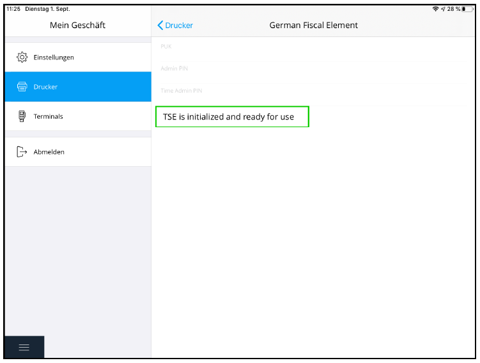Viewport: 480px width, 363px height.
Task: Tap the 'Dienstag 1. Sept.' date
Action: (x=47, y=9)
